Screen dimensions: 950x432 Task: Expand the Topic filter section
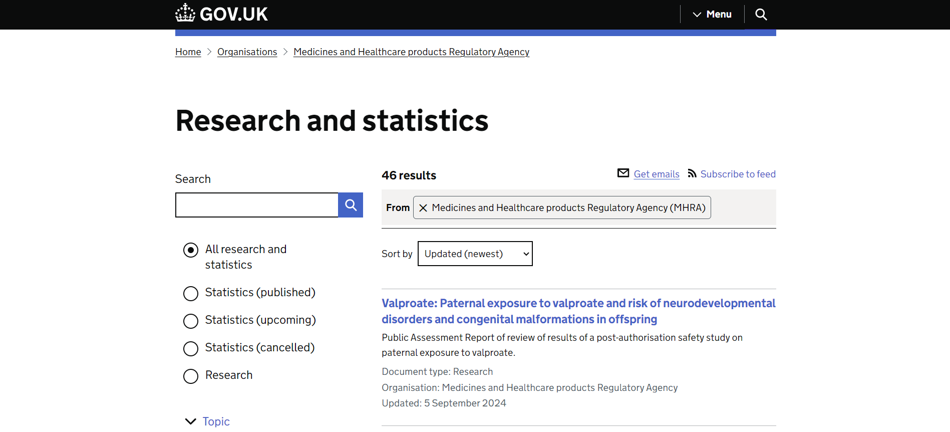tap(216, 421)
